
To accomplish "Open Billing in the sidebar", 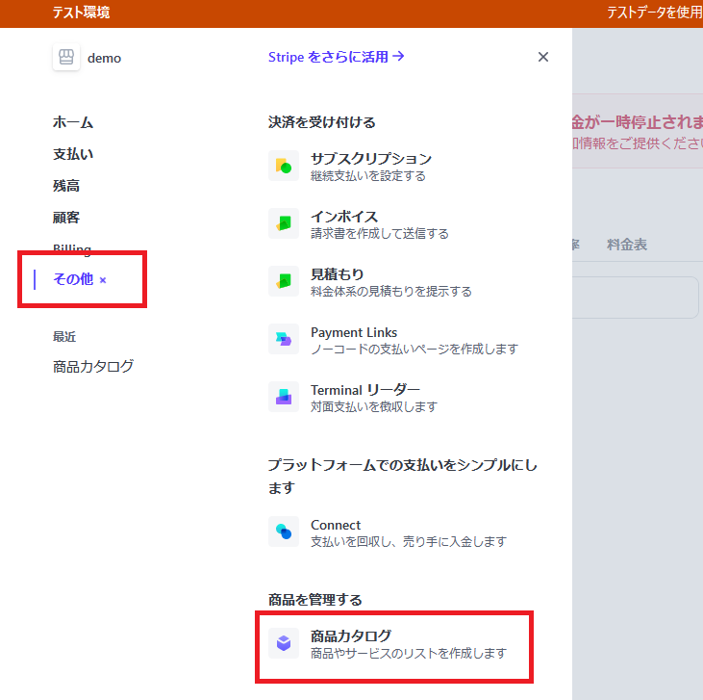I will [72, 249].
